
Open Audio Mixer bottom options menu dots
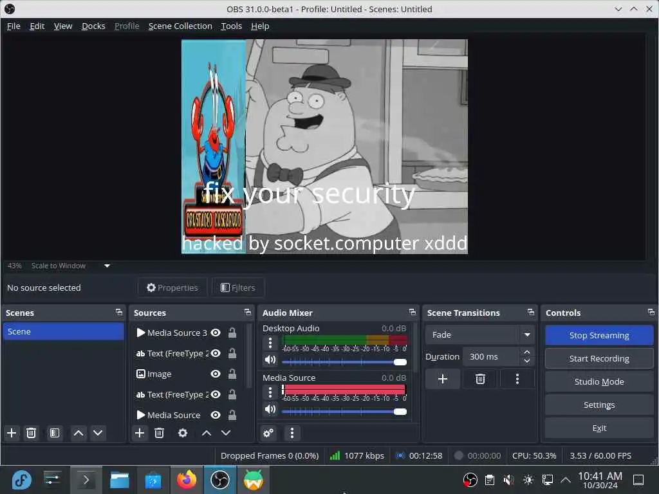(292, 433)
